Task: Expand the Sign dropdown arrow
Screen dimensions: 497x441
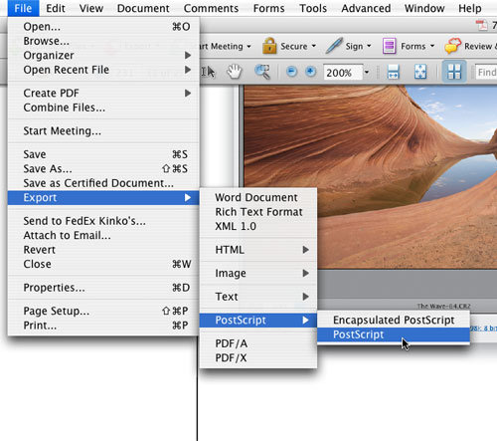Action: tap(369, 46)
